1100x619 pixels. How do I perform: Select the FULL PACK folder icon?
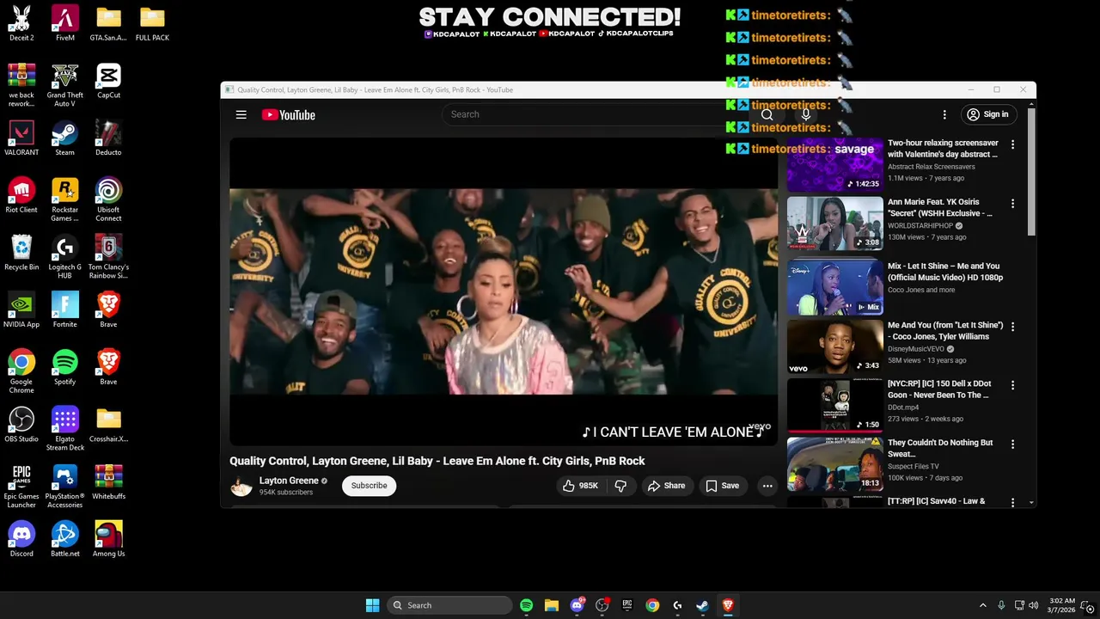pos(152,23)
